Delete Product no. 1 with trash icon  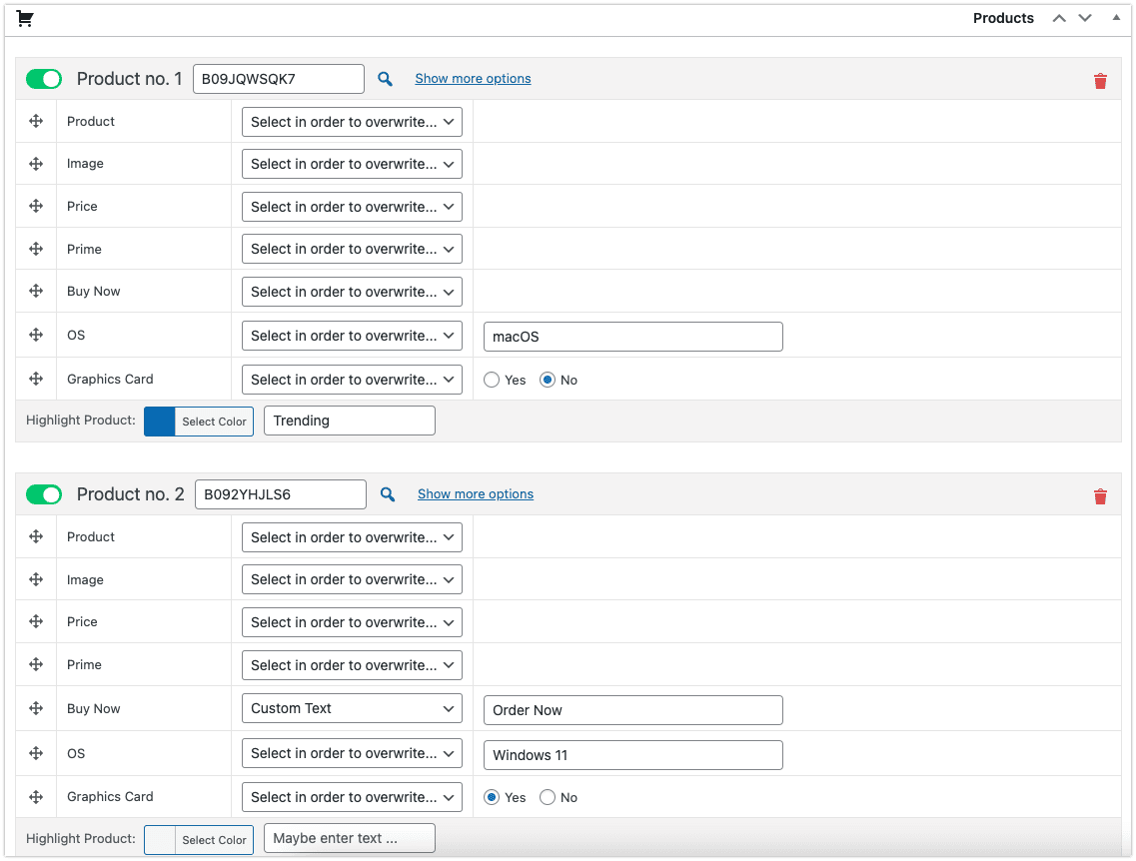pyautogui.click(x=1100, y=81)
